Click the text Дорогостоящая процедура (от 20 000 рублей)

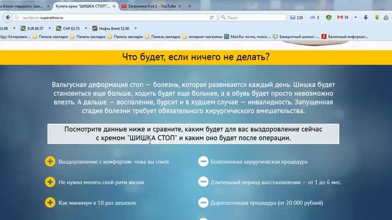click(267, 202)
